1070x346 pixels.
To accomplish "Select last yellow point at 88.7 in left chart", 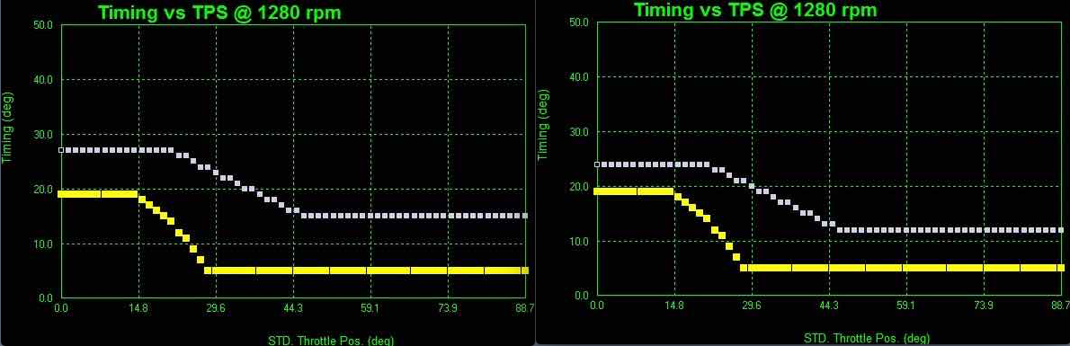I will 525,271.
